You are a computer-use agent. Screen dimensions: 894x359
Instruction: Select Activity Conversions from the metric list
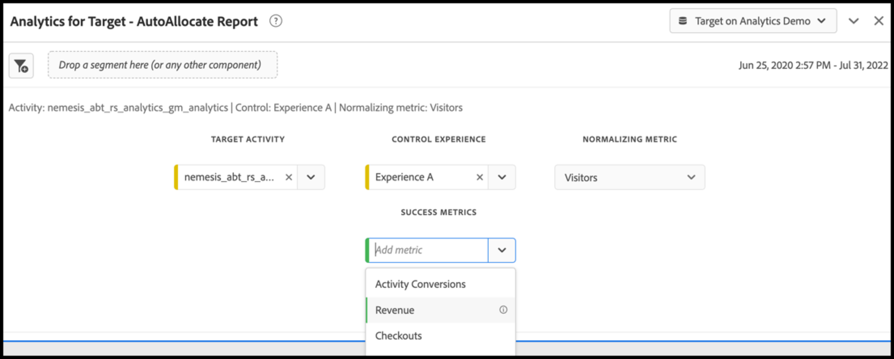point(420,284)
